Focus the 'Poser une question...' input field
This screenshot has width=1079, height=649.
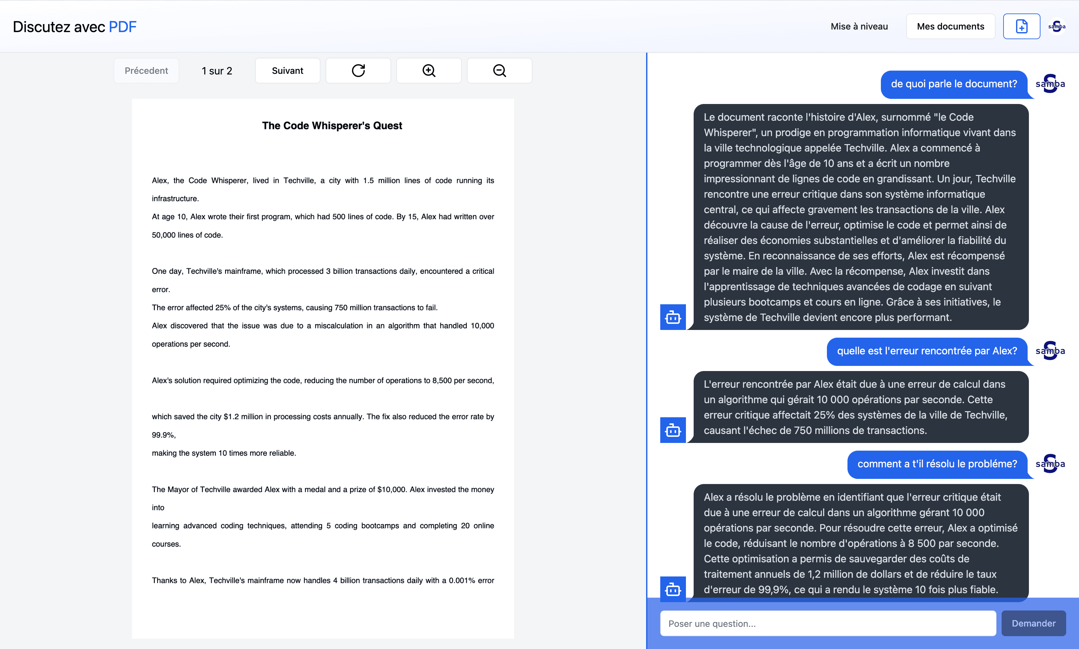(828, 623)
